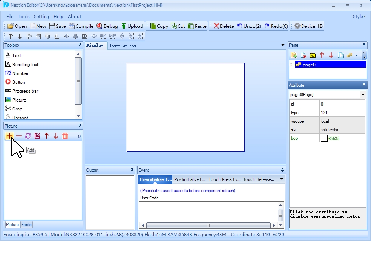The width and height of the screenshot is (371, 254).
Task: Replace picture using the refresh icon
Action: tap(28, 136)
